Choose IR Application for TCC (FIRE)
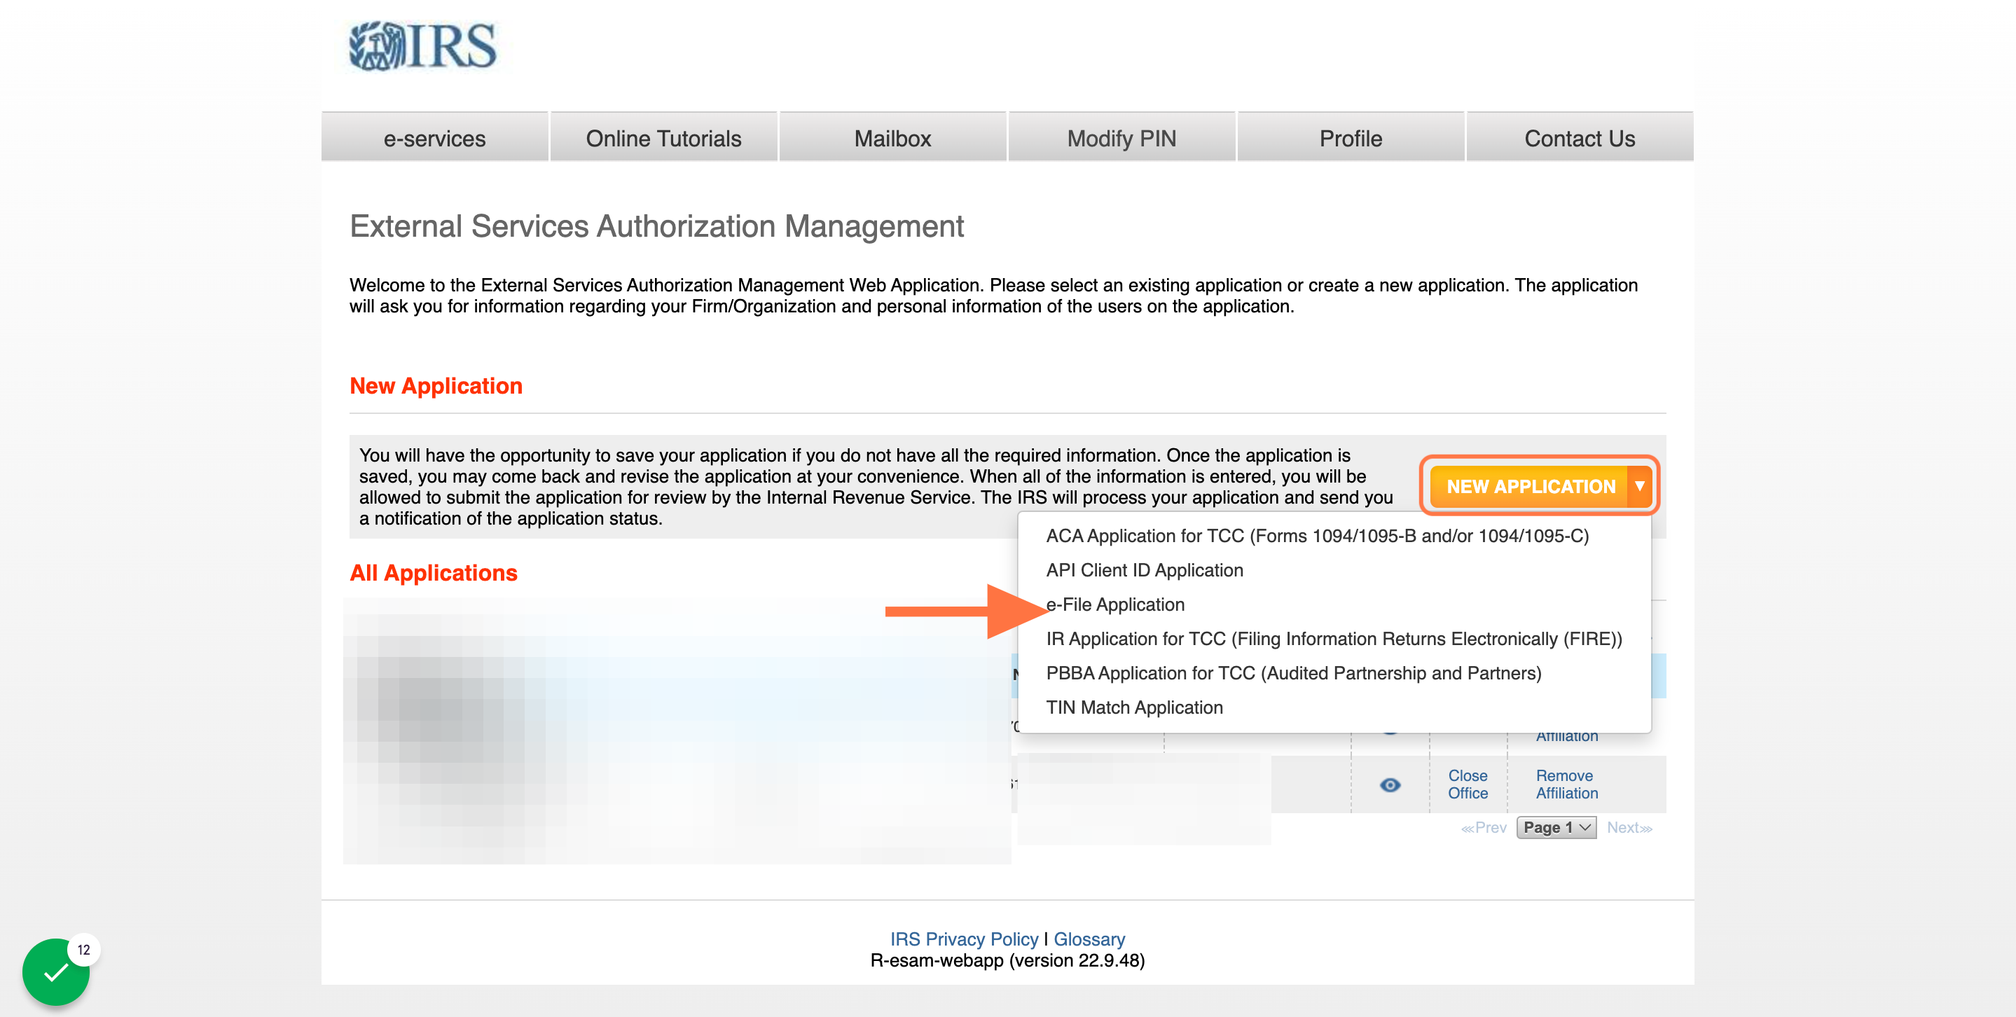The image size is (2016, 1017). coord(1334,639)
